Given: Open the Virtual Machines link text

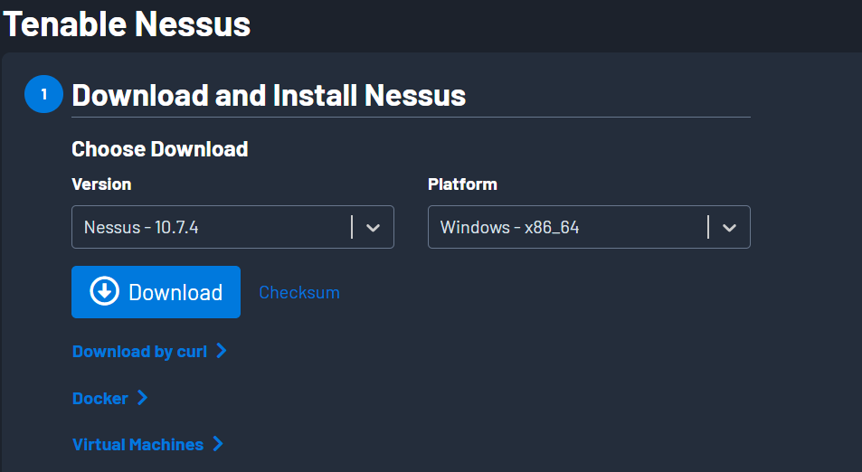Looking at the screenshot, I should (x=137, y=444).
